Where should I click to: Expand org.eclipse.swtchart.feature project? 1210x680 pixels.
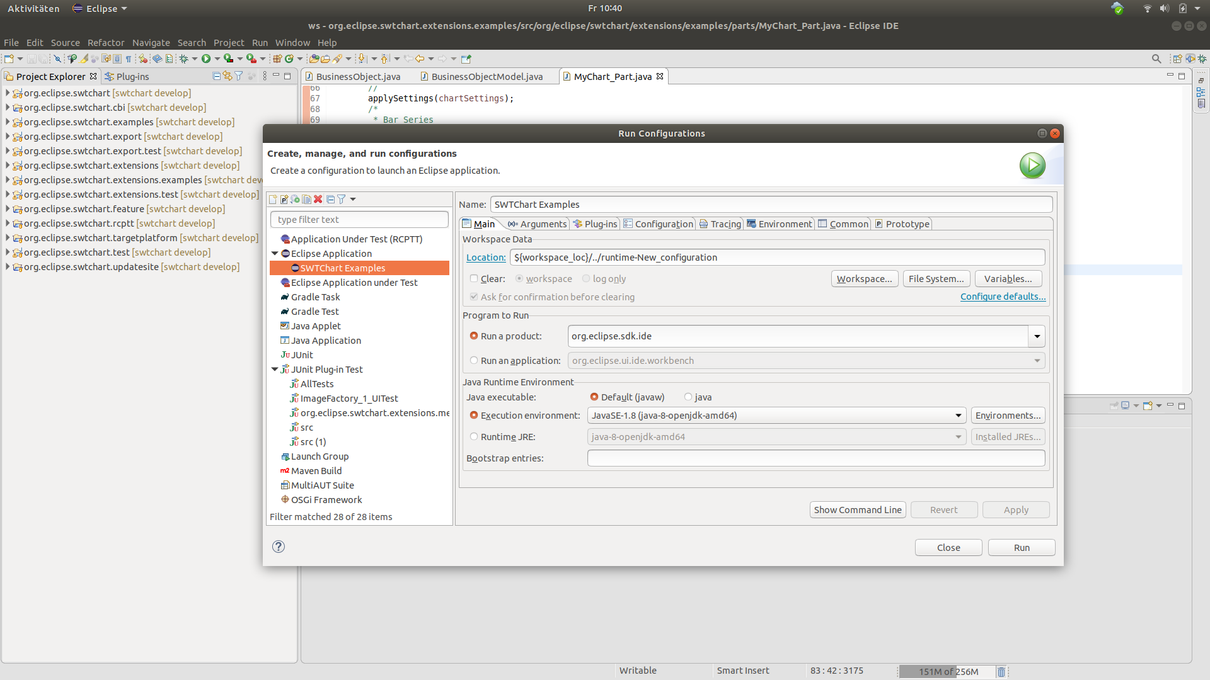[8, 208]
